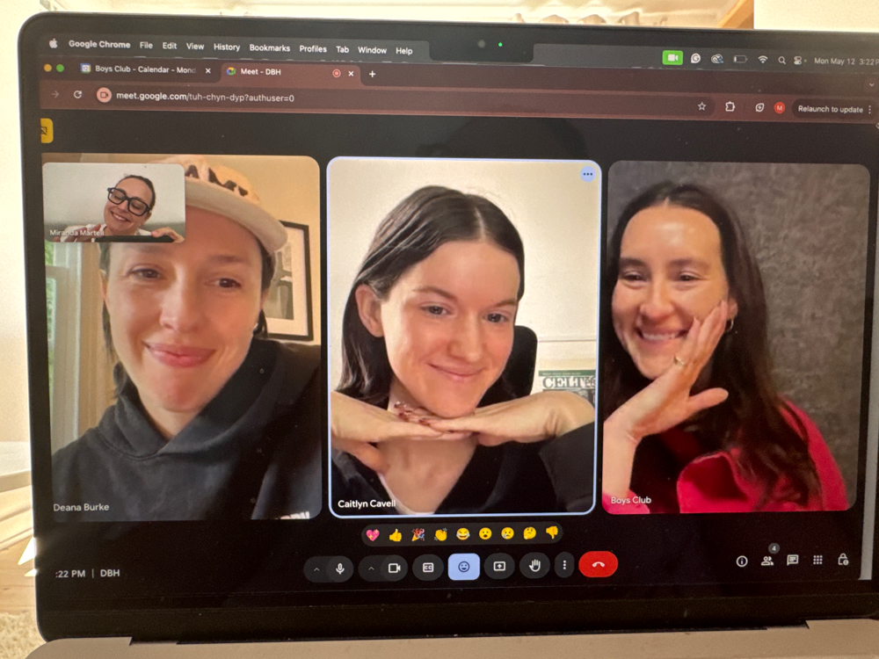Open the Tab menu

pos(342,50)
